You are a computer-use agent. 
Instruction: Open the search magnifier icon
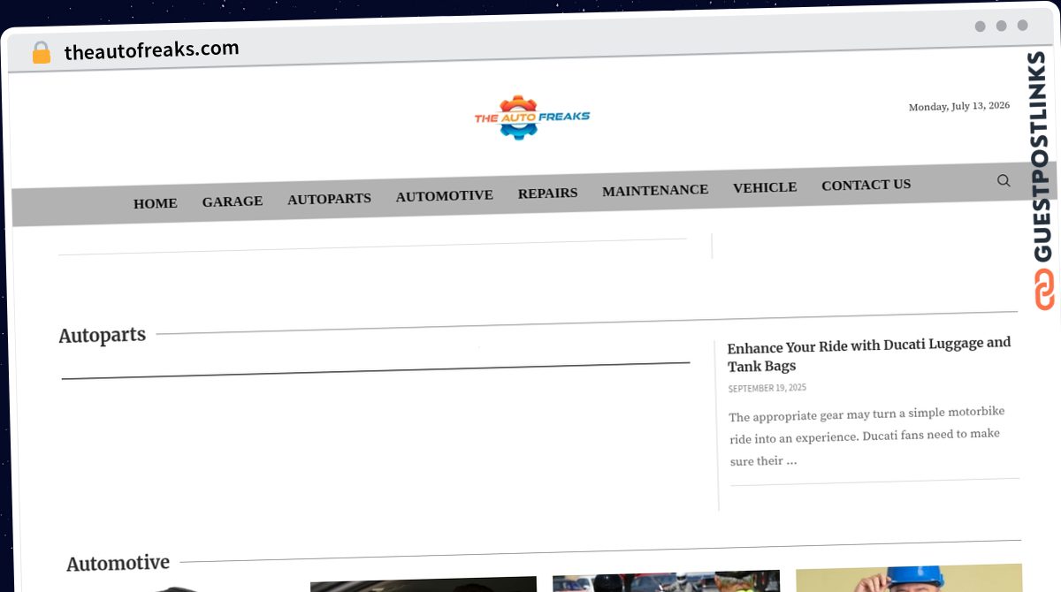tap(1004, 180)
